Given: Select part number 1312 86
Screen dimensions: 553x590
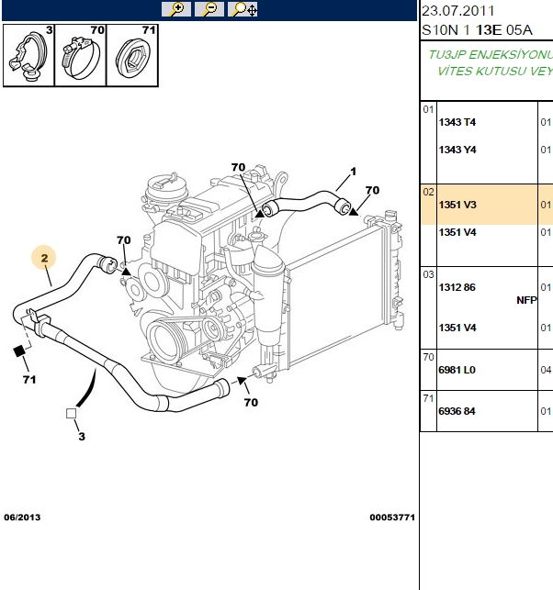Looking at the screenshot, I should click(x=457, y=287).
